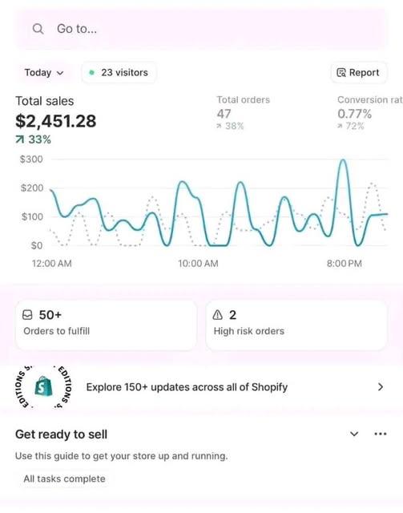Open the three-dot menu for Get ready to sell
The image size is (403, 513).
click(x=381, y=434)
